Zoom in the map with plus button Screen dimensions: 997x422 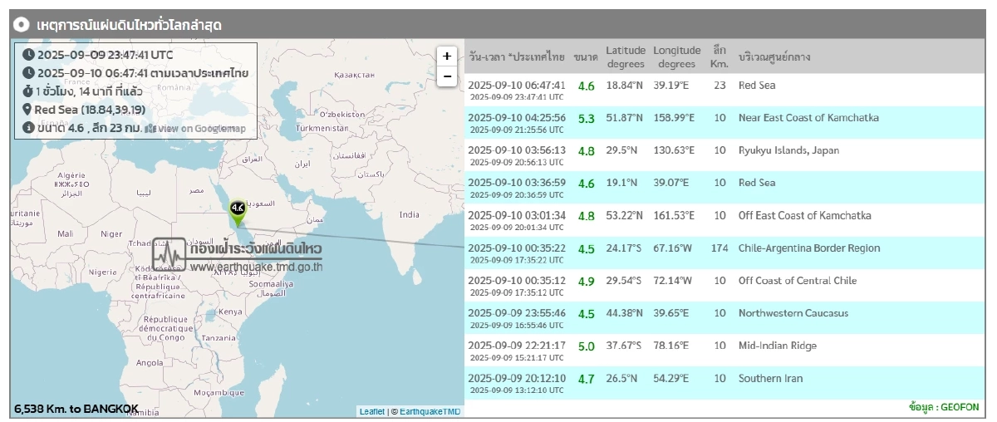[447, 56]
